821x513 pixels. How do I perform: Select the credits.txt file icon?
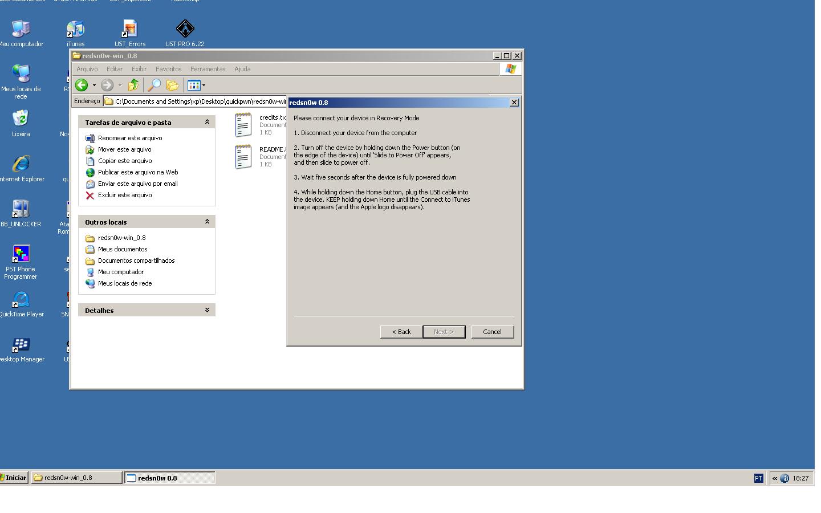click(x=243, y=125)
